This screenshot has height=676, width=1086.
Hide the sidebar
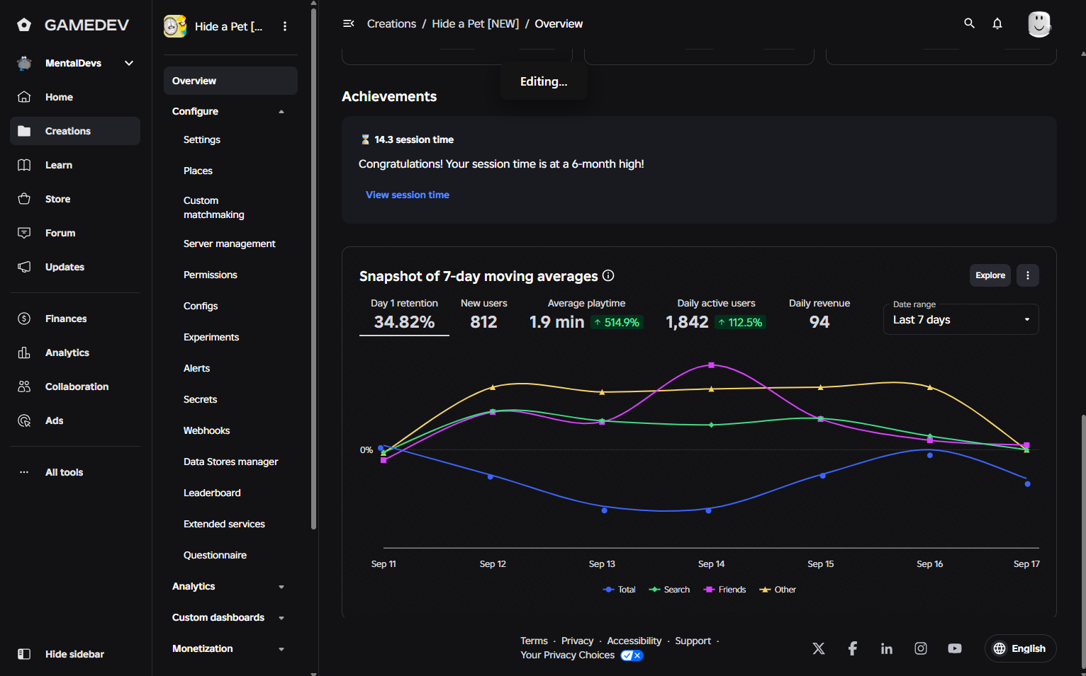pos(75,654)
